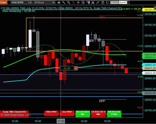Expand the MNQ SEP26 instrument dropdown

click(x=30, y=2)
